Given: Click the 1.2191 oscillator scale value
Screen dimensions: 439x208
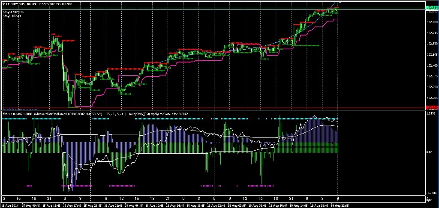Looking at the screenshot, I should pos(432,114).
